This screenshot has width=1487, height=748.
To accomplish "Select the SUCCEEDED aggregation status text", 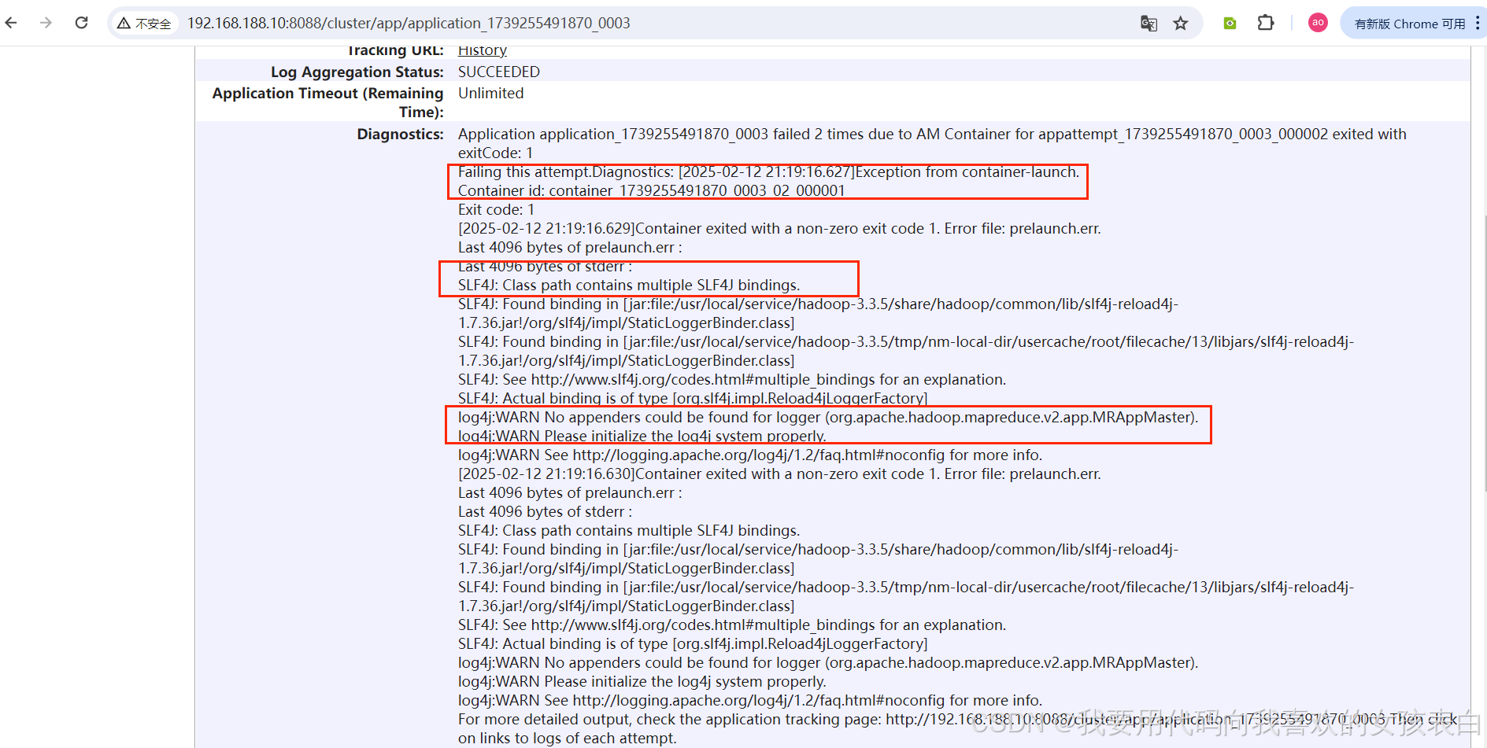I will [x=499, y=72].
